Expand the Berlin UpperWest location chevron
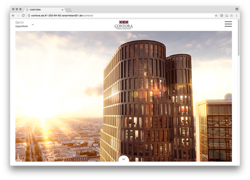This screenshot has height=180, width=250. 33,25
